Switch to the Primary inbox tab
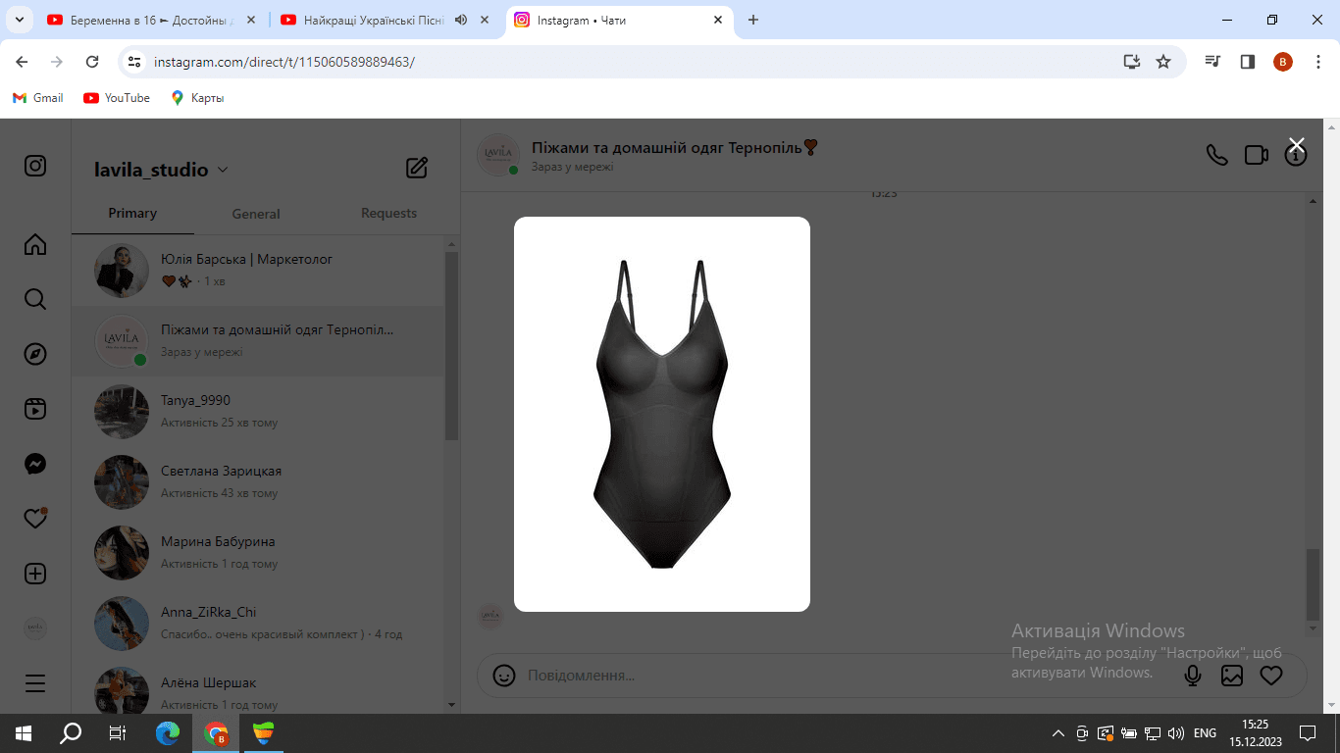Image resolution: width=1340 pixels, height=753 pixels. click(x=132, y=213)
